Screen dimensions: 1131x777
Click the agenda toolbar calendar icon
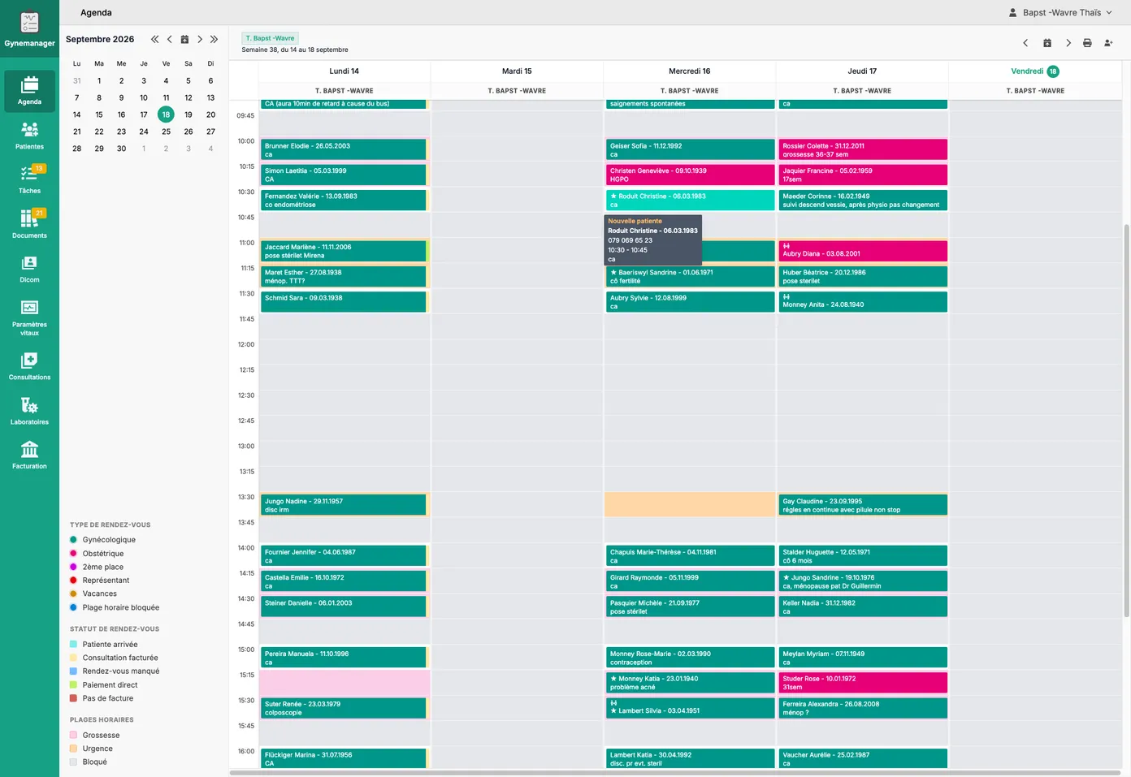(x=1047, y=43)
